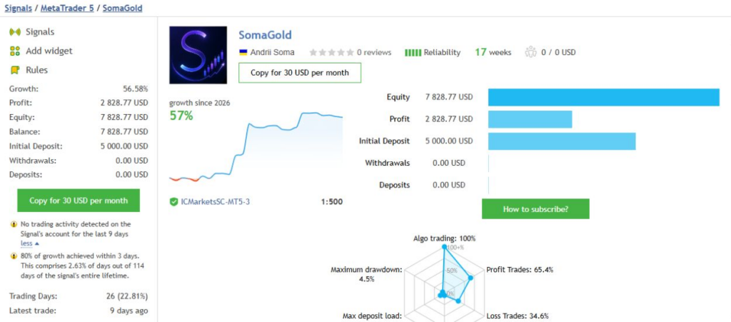Click sidebar Deposits 0.00 USD value

tap(132, 175)
